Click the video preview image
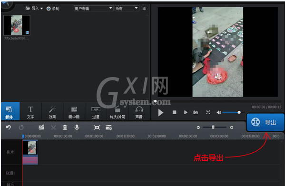285x186 pixels. pyautogui.click(x=217, y=52)
